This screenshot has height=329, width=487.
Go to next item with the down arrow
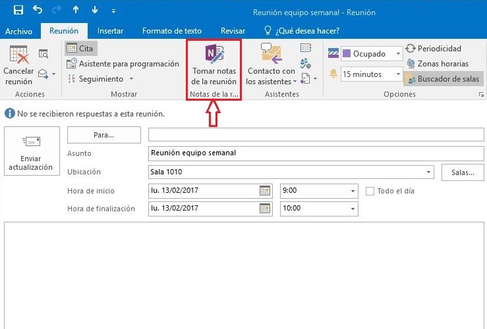click(95, 10)
